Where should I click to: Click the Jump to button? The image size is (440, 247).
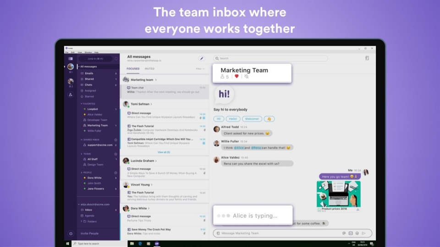(95, 59)
